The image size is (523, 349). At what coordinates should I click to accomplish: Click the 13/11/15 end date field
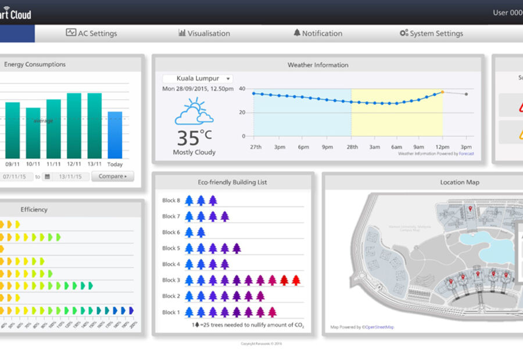[70, 176]
